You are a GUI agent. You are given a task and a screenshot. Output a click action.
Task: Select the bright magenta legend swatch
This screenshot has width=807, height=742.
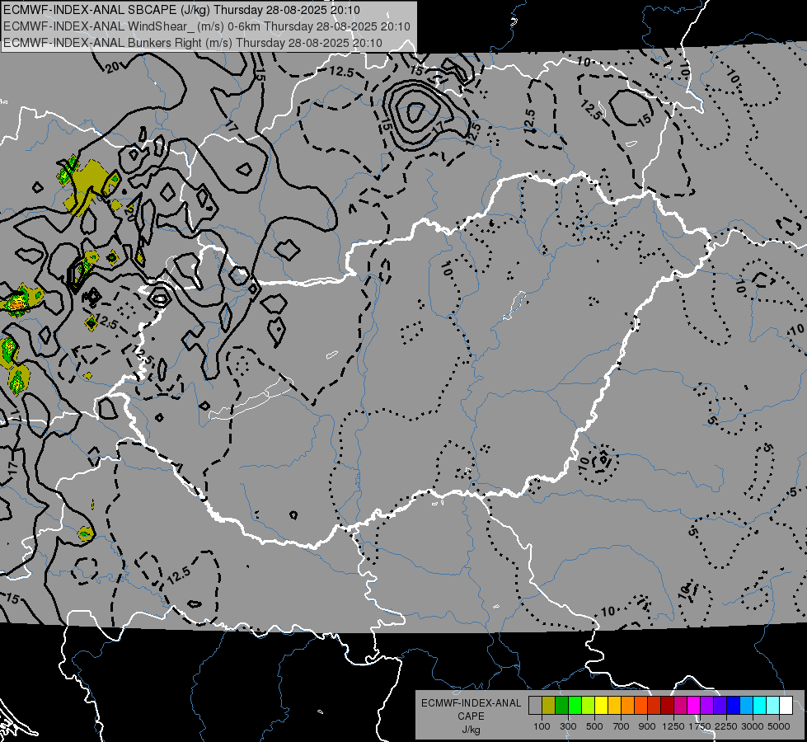pos(694,705)
